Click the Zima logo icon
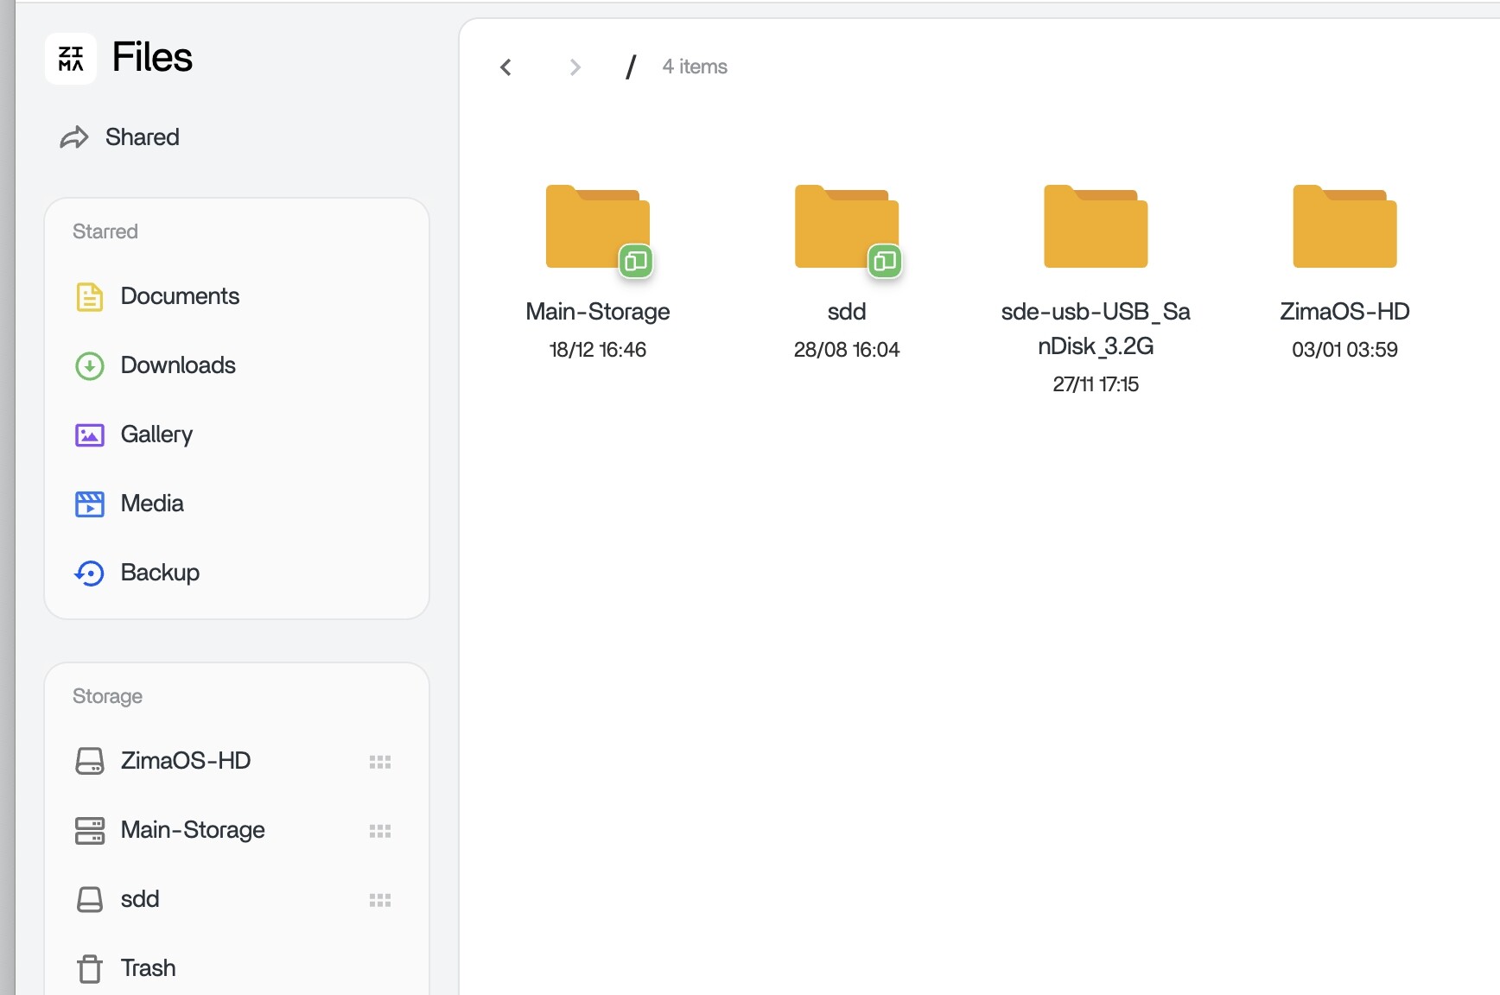1500x995 pixels. [71, 59]
